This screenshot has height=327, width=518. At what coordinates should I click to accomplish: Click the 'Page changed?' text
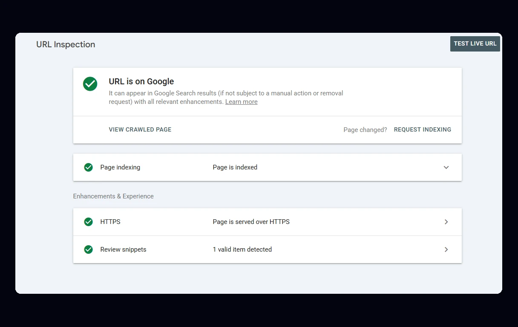(365, 130)
